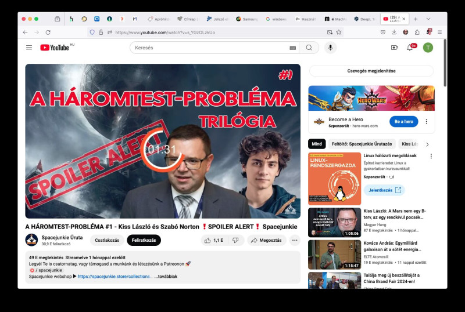
Task: Go to the YouTube home logo
Action: tap(55, 48)
